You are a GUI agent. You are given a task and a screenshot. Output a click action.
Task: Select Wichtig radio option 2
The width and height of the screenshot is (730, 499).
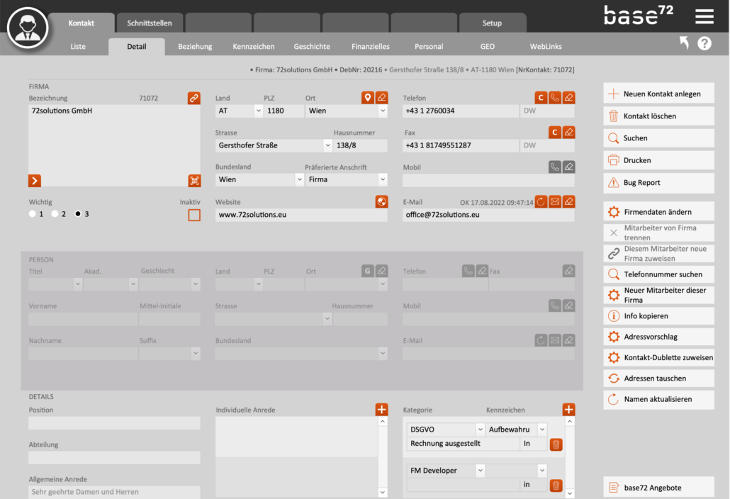[x=55, y=214]
